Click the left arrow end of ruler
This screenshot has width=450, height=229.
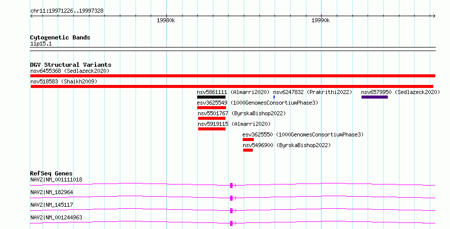point(31,16)
